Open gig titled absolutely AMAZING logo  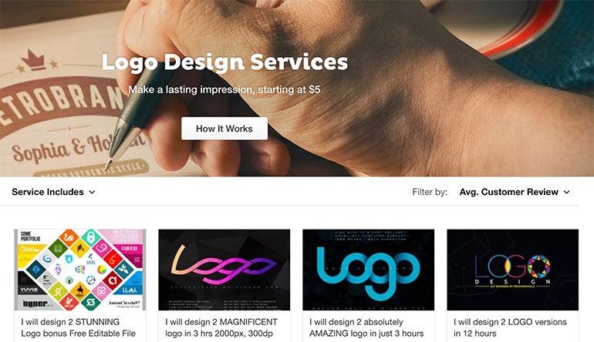click(x=366, y=327)
